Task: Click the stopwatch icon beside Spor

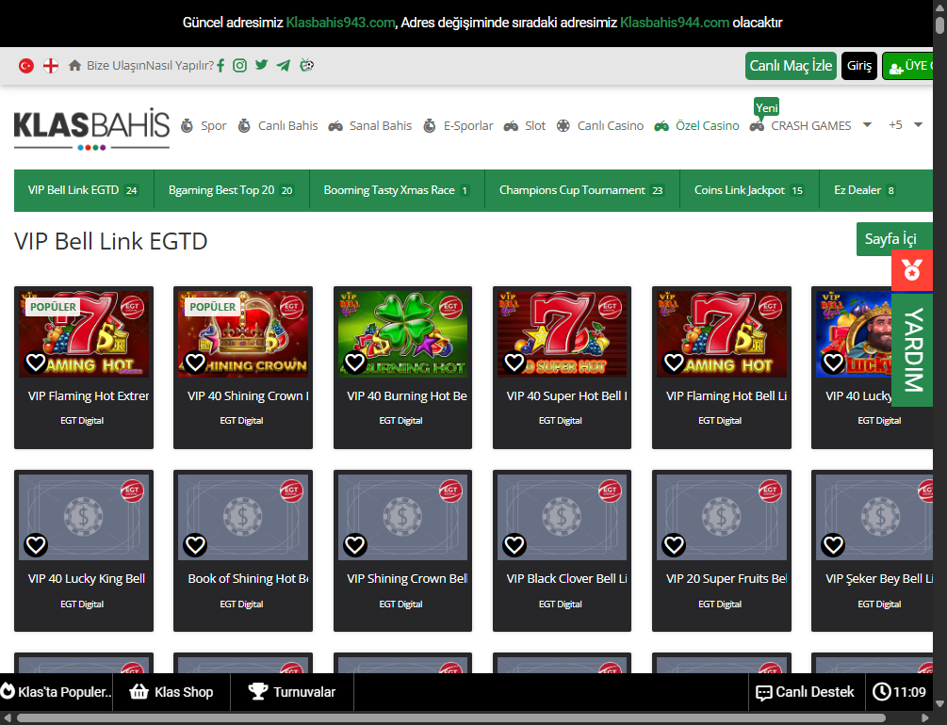Action: click(x=188, y=125)
